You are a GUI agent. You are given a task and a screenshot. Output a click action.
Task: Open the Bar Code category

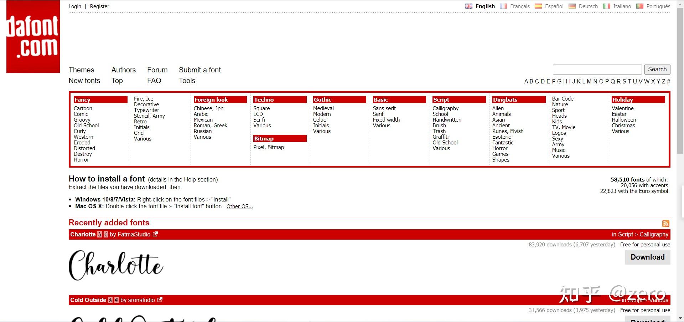563,99
